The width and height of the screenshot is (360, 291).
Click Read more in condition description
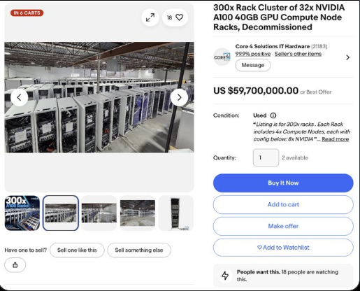336,139
